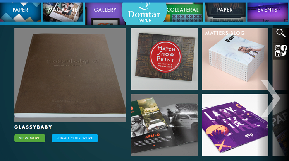289x161 pixels.
Task: Open the Instagram social icon
Action: pyautogui.click(x=278, y=48)
